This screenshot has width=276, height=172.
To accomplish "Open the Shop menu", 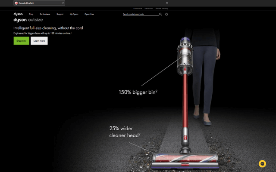I will click(x=31, y=14).
